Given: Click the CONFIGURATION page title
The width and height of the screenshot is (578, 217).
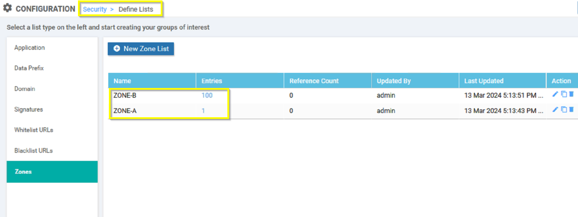Looking at the screenshot, I should click(x=45, y=9).
